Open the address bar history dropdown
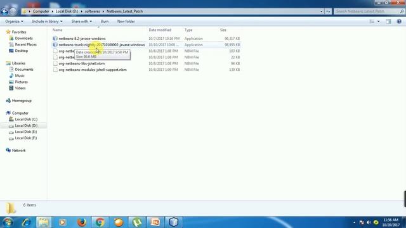This screenshot has width=406, height=228. (322, 11)
